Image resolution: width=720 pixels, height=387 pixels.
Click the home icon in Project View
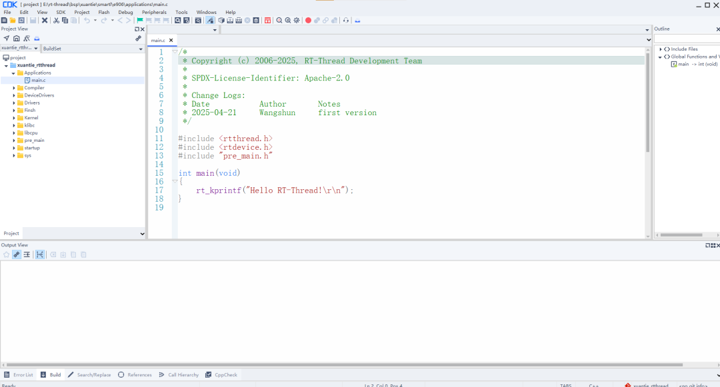[16, 38]
